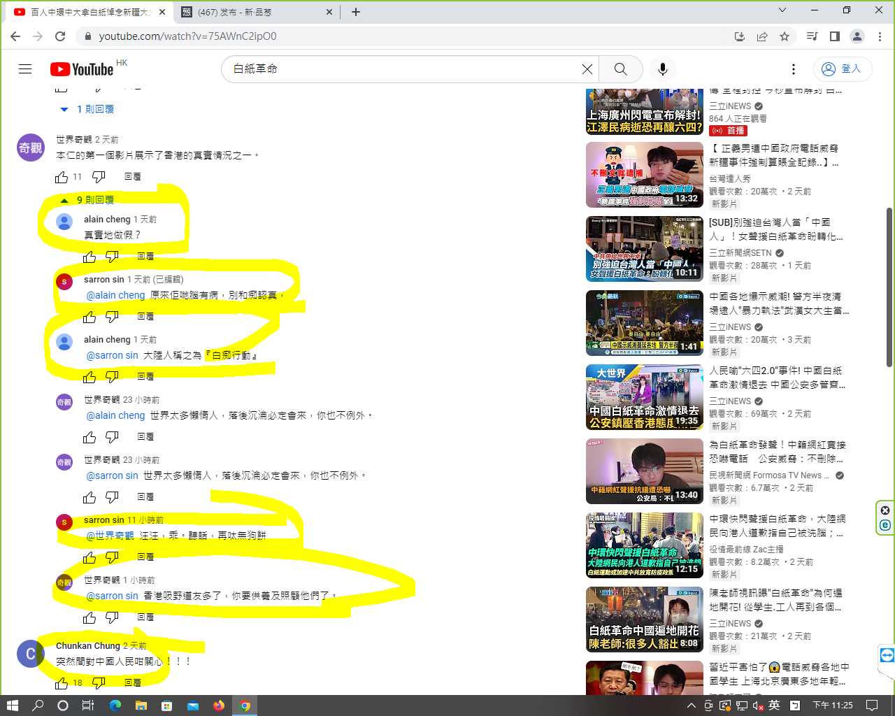Open Task View on taskbar

click(x=88, y=706)
